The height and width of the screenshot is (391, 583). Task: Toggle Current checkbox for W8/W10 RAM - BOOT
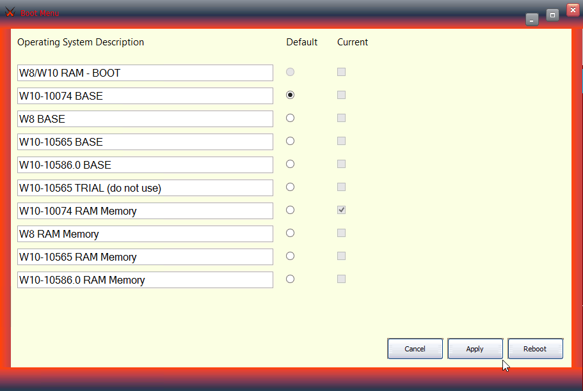[341, 72]
